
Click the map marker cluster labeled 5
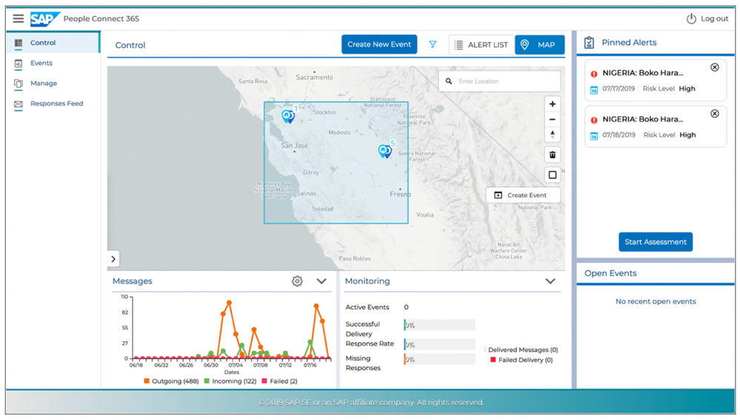[386, 150]
